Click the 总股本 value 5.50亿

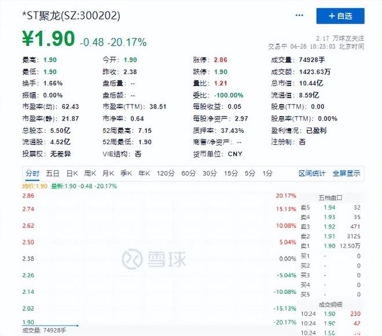click(x=60, y=130)
